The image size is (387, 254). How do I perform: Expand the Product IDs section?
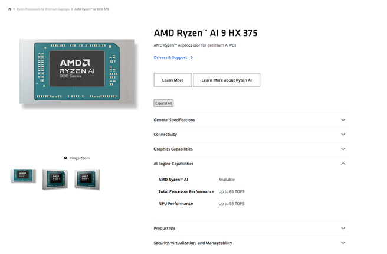point(251,229)
